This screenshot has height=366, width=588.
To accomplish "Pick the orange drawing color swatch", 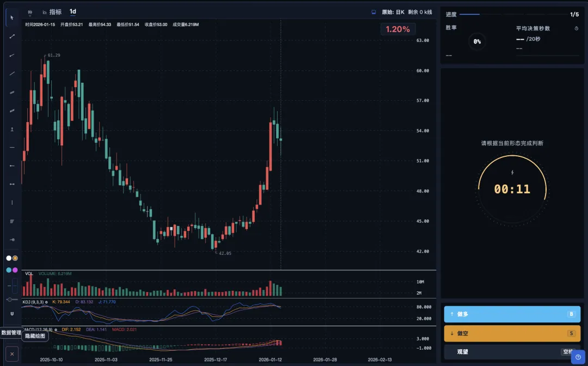I will [15, 258].
